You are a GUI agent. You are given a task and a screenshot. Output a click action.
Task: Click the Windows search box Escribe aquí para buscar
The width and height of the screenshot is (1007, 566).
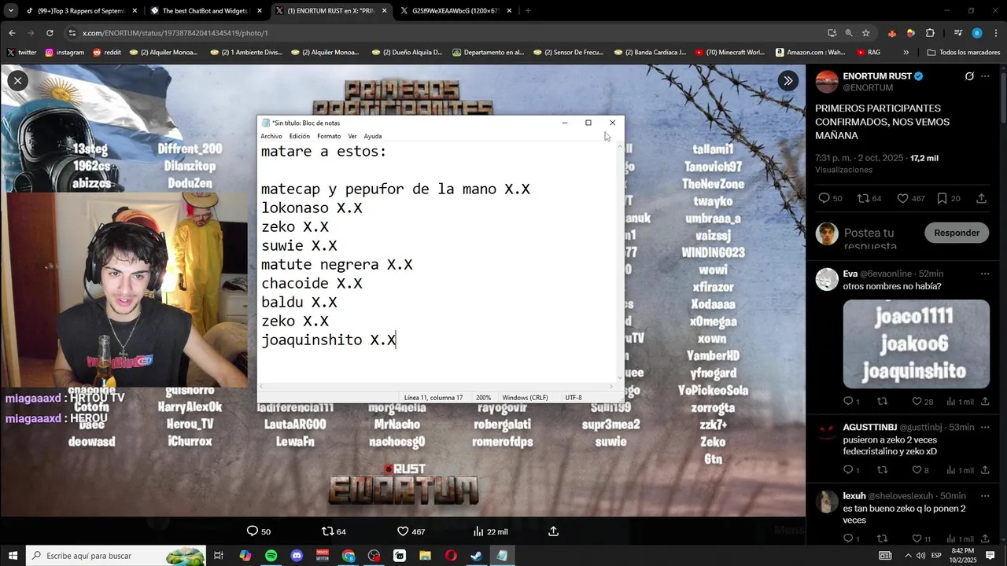point(116,556)
